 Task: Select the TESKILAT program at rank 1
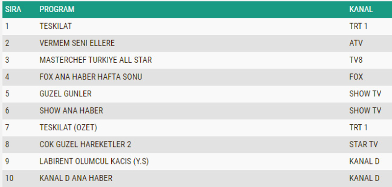click(55, 26)
